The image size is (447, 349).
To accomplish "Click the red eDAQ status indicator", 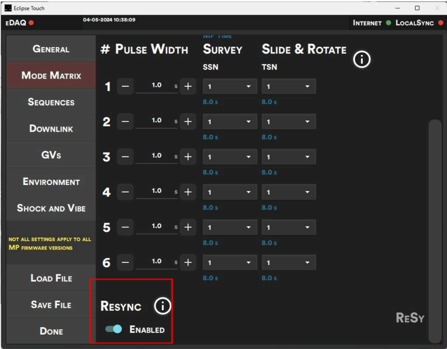I will point(31,23).
